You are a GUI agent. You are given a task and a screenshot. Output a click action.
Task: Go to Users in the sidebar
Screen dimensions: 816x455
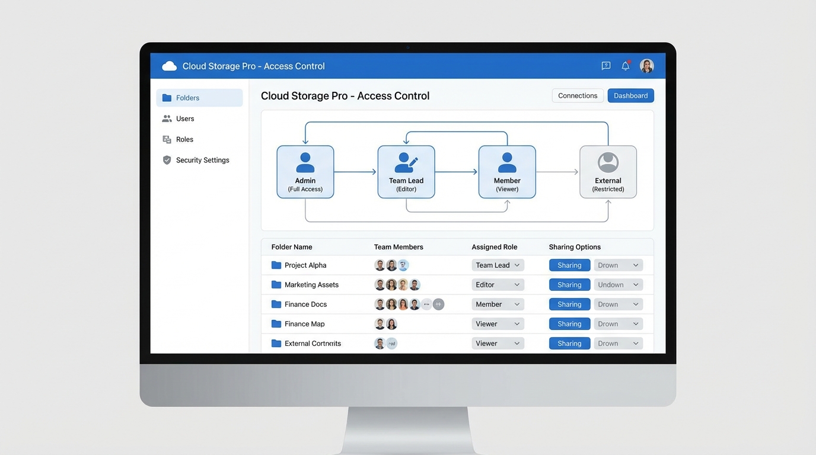tap(185, 118)
